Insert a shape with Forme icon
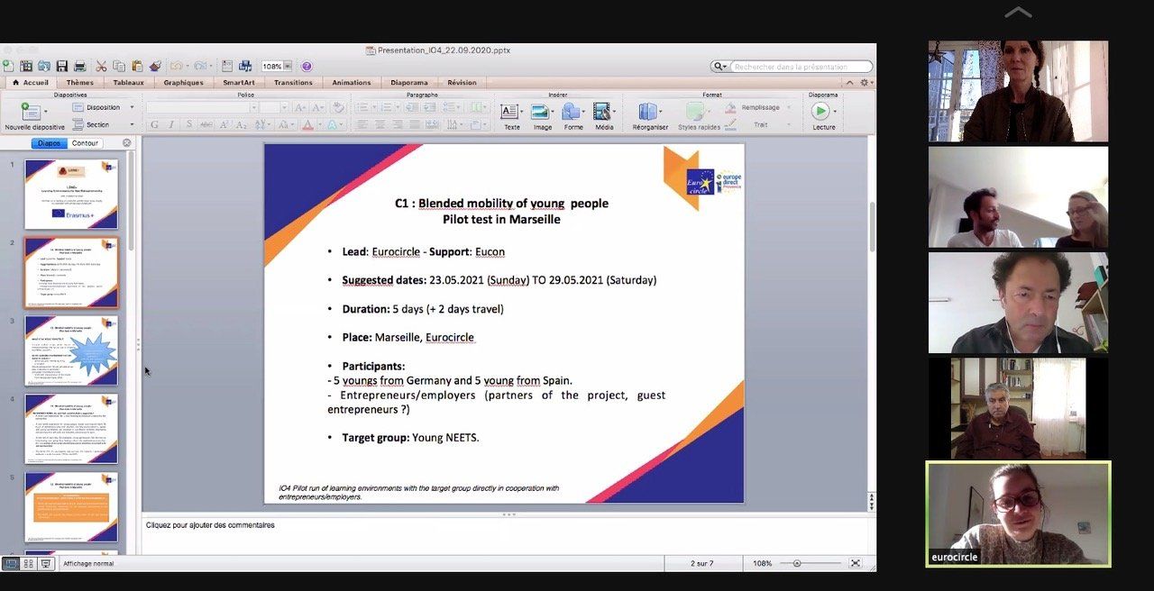 click(x=572, y=112)
